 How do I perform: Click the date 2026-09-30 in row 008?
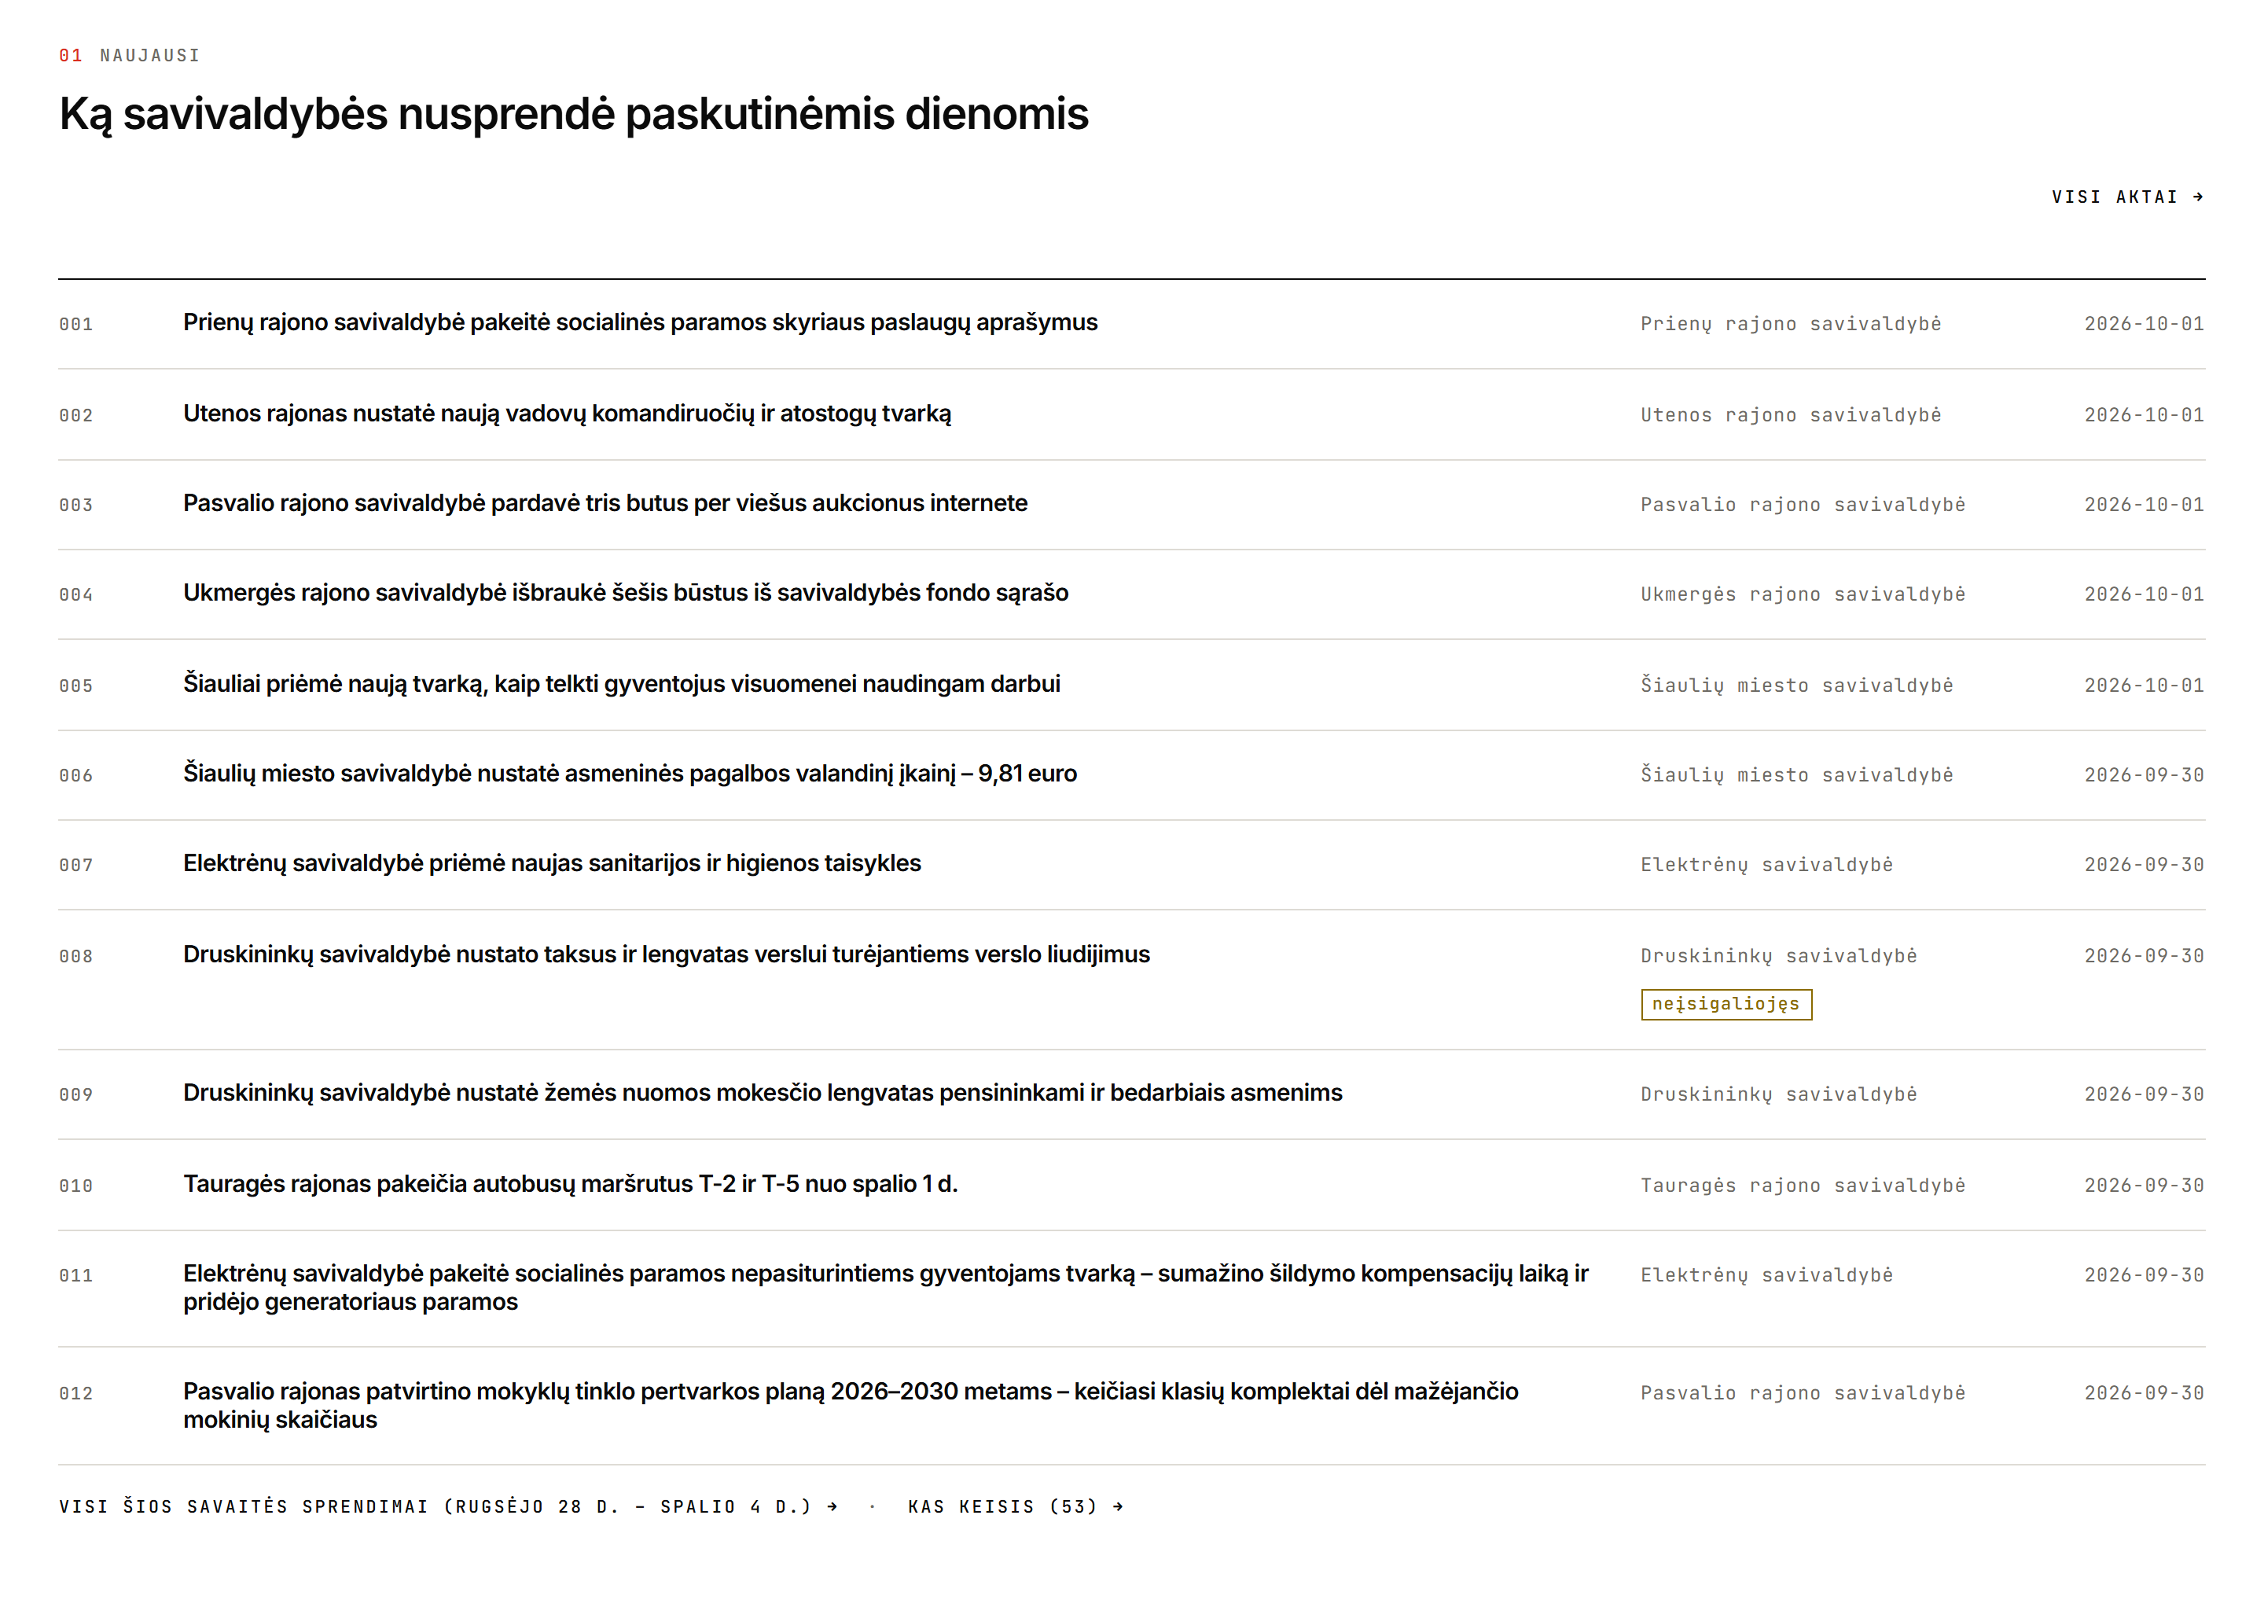(x=2143, y=956)
